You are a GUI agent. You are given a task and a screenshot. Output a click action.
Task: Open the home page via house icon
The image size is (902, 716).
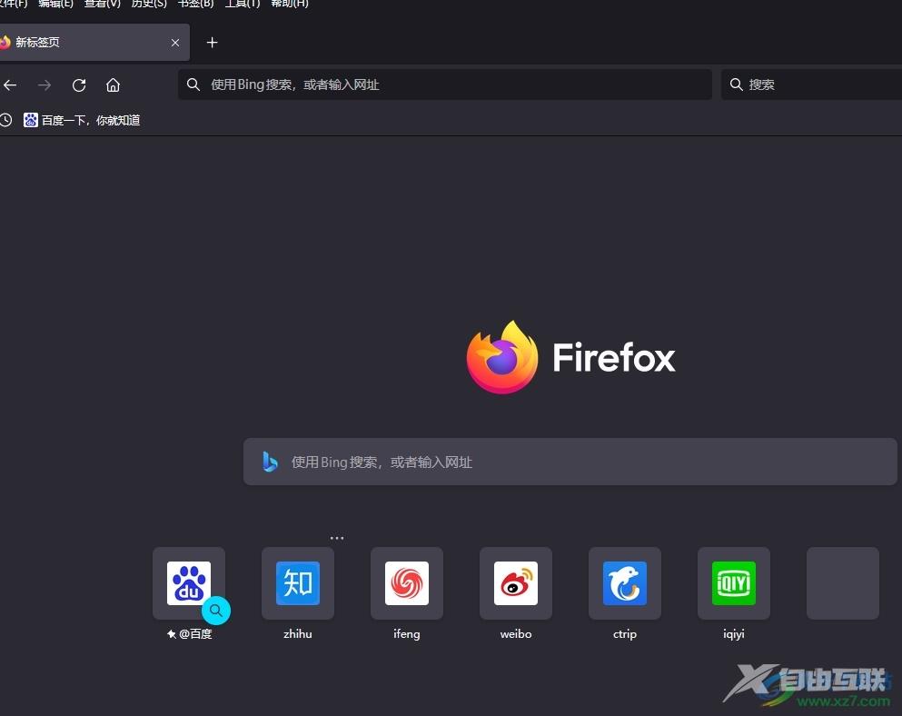[113, 85]
